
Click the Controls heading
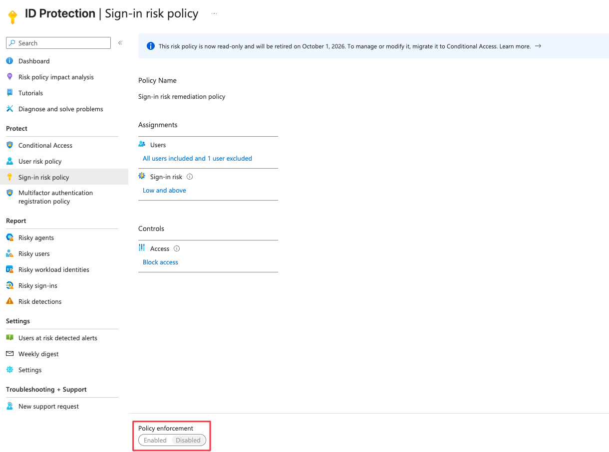coord(151,228)
